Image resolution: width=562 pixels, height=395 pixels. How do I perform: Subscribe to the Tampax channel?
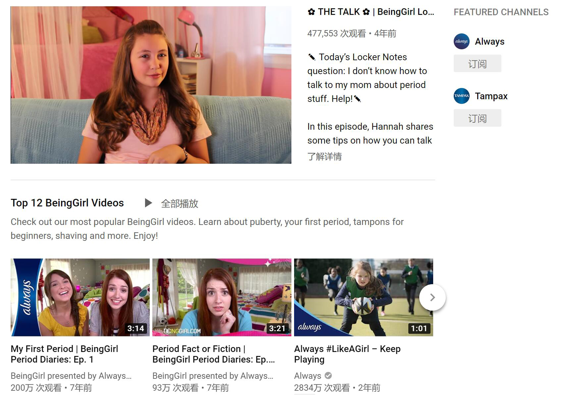point(477,118)
